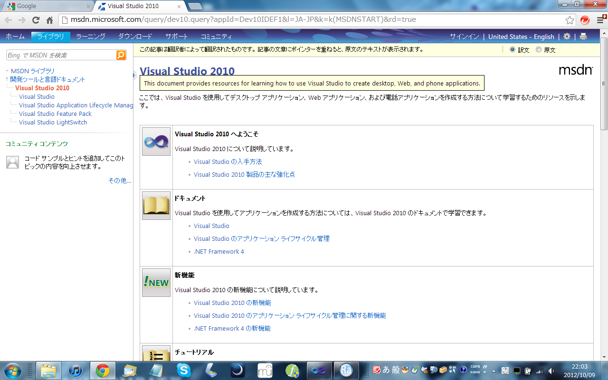Select Visual Studio LightSwitch tree item
The image size is (608, 380).
pos(53,122)
